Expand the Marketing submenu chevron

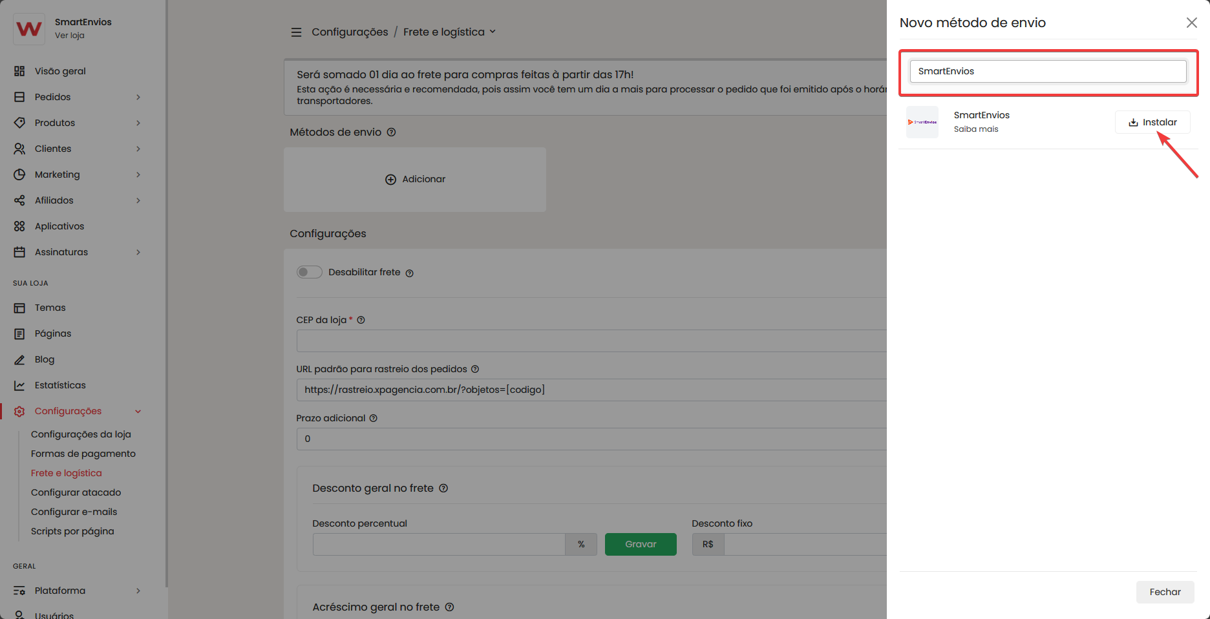click(x=138, y=174)
